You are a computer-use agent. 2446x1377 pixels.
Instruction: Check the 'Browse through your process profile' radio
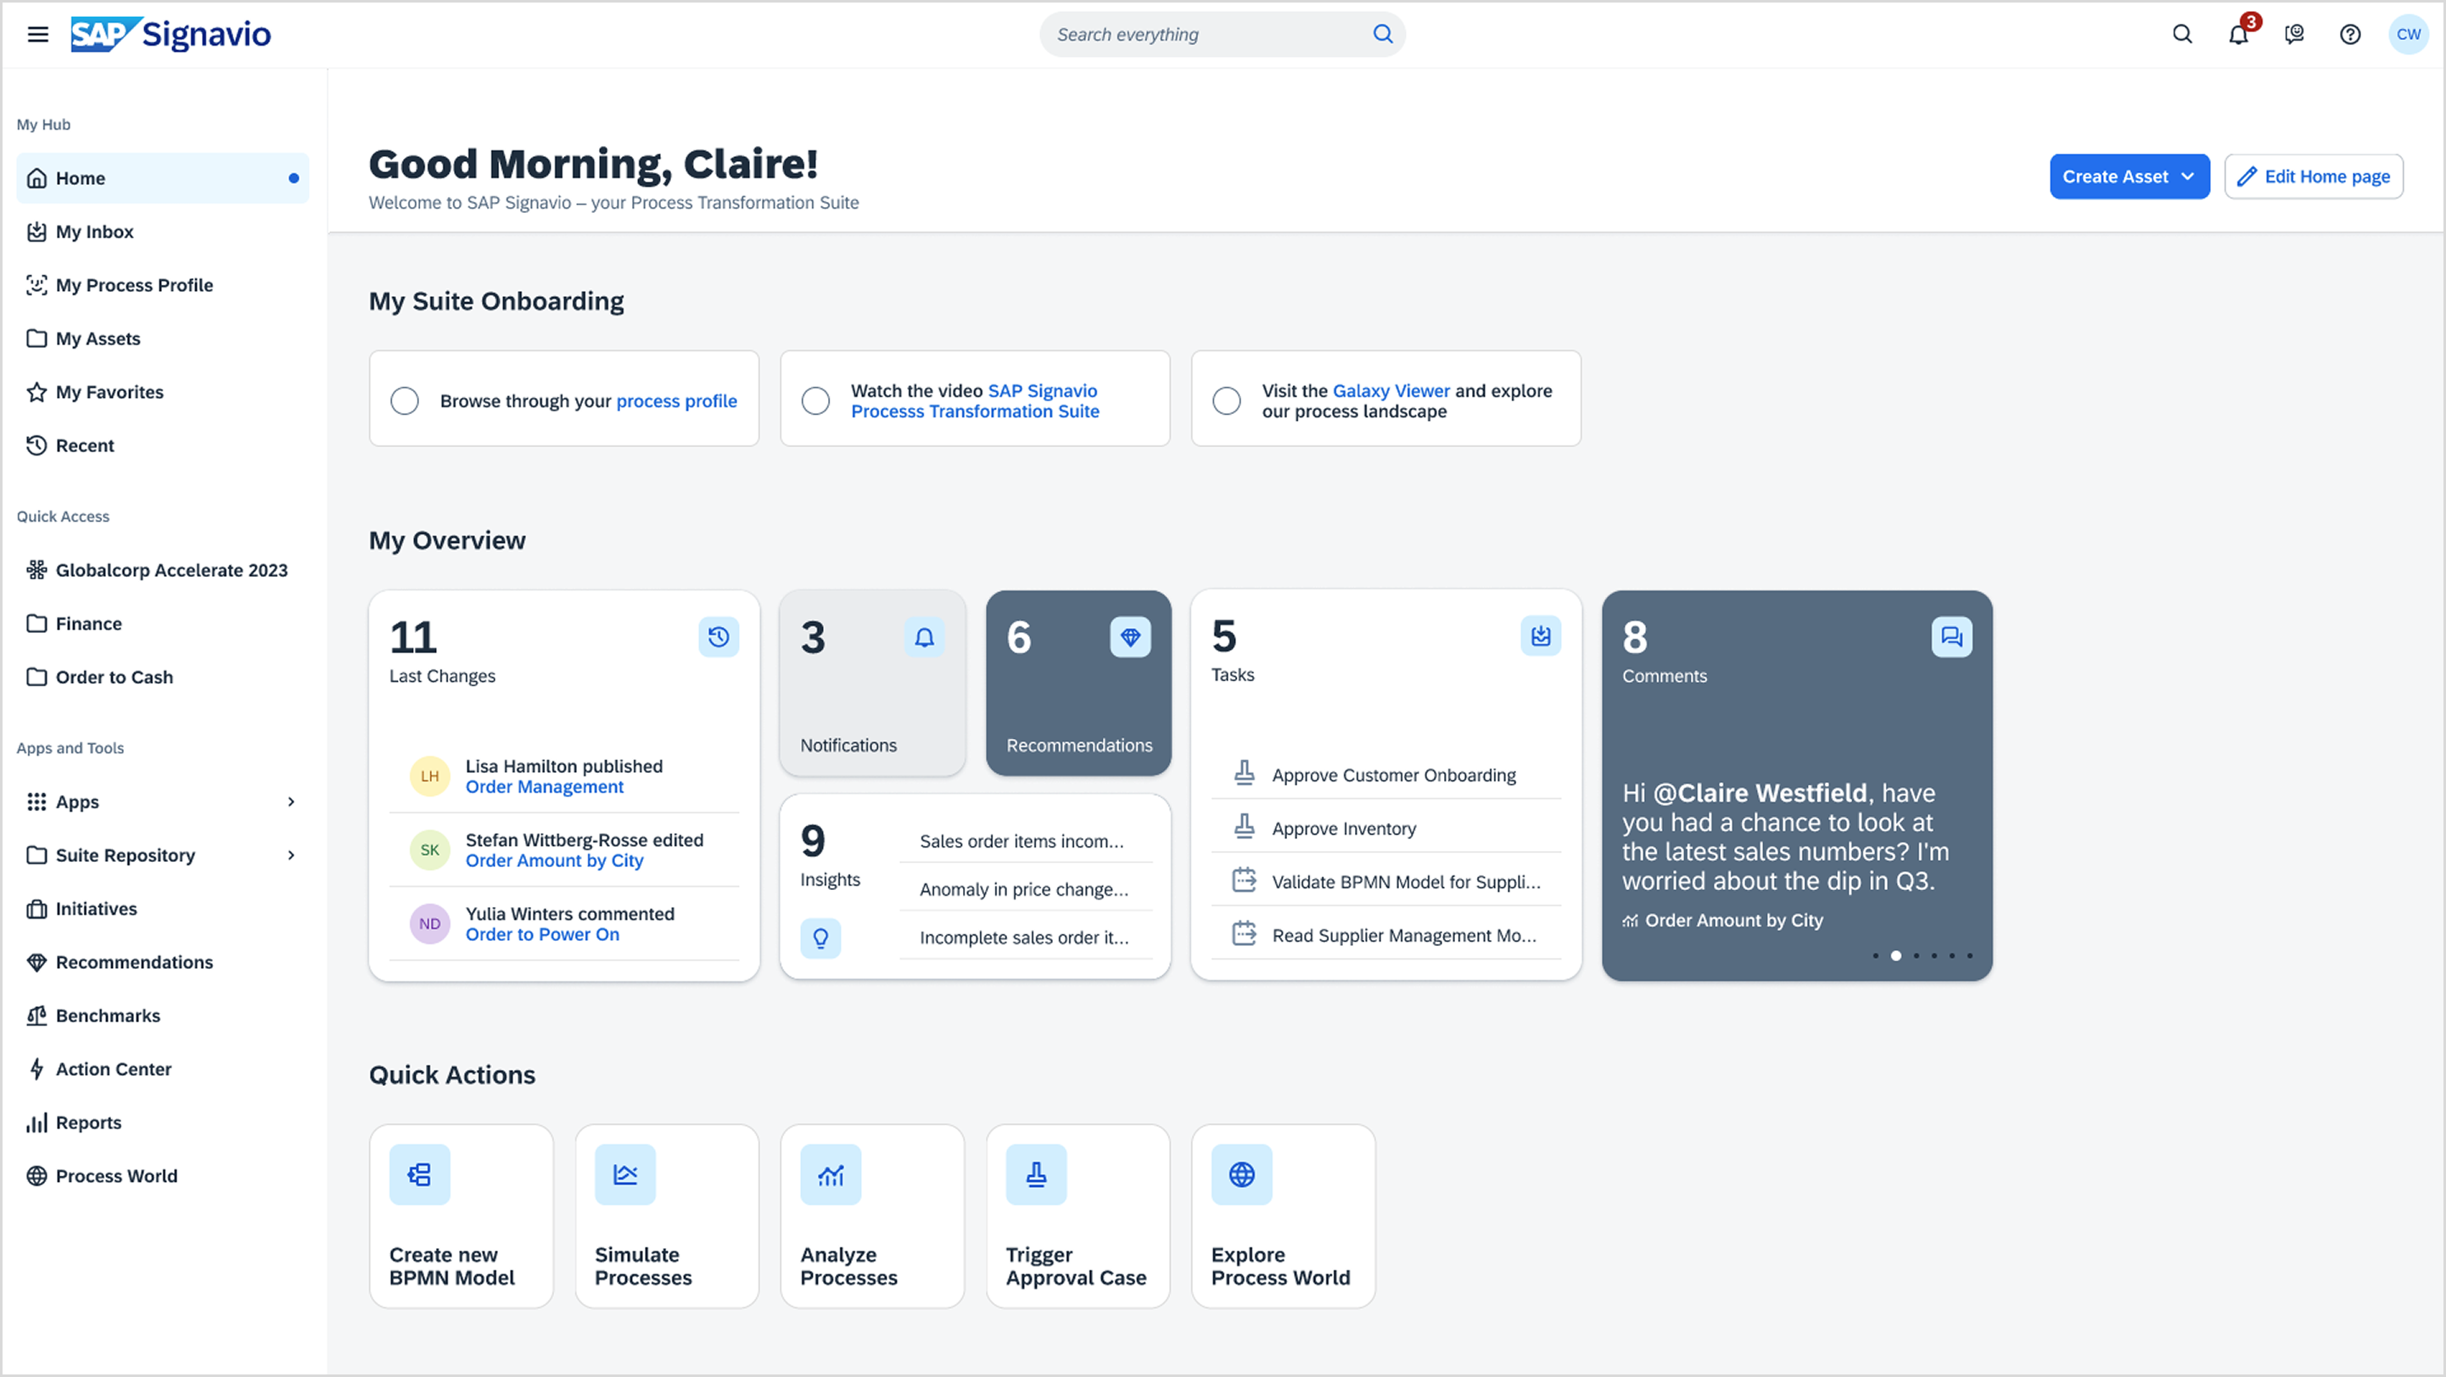pos(405,400)
